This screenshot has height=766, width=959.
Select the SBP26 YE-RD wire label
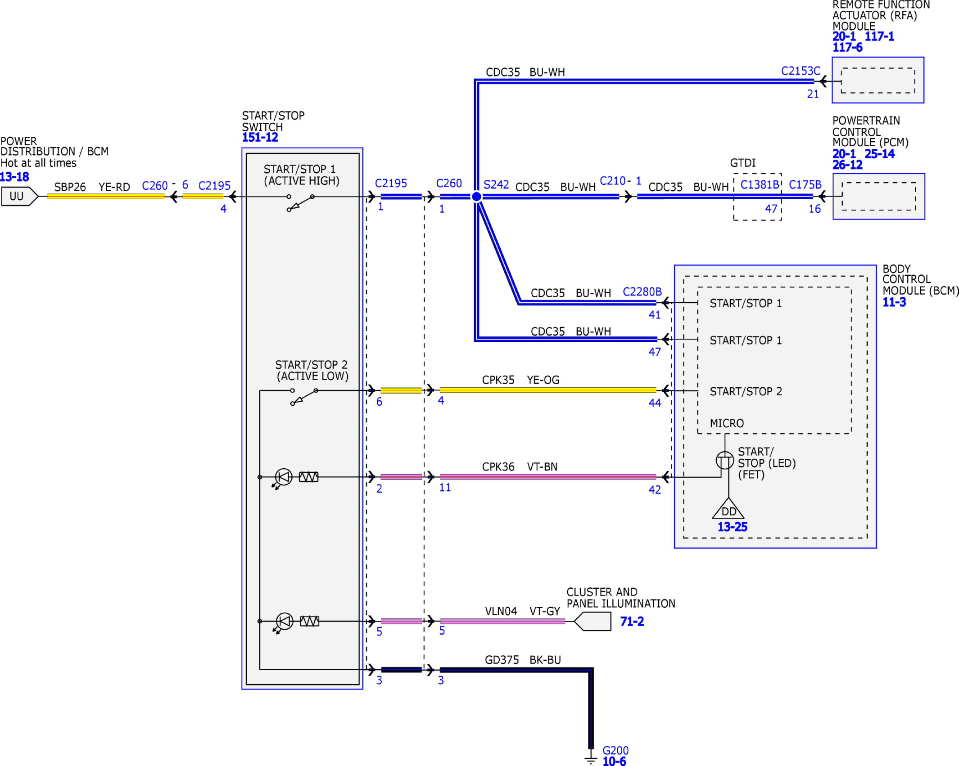[92, 187]
